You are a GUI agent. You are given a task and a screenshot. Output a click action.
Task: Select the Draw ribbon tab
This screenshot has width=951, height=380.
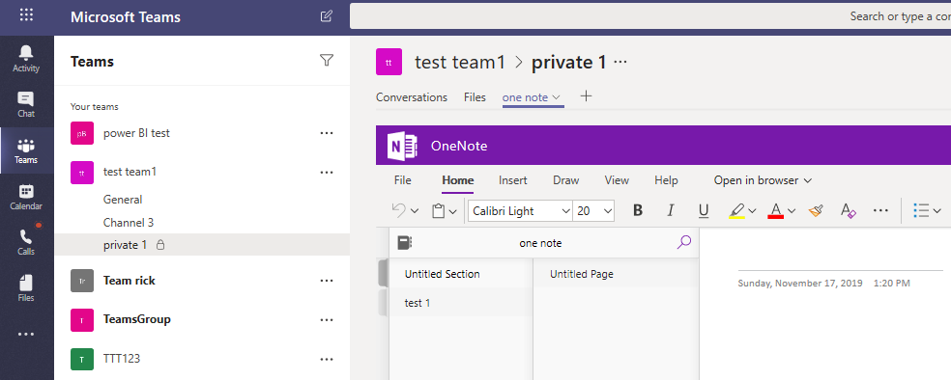(x=566, y=180)
